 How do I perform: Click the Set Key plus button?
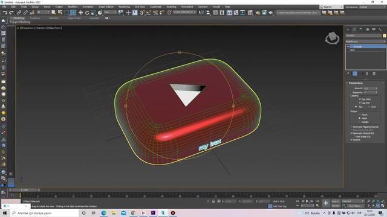tap(326, 203)
